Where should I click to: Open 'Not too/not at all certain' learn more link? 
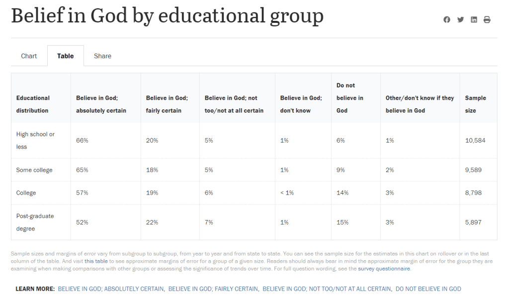click(327, 289)
